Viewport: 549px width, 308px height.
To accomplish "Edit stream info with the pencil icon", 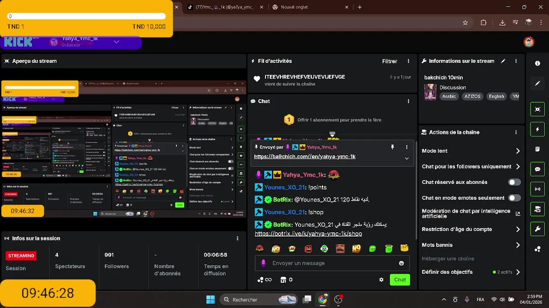I will pyautogui.click(x=503, y=61).
